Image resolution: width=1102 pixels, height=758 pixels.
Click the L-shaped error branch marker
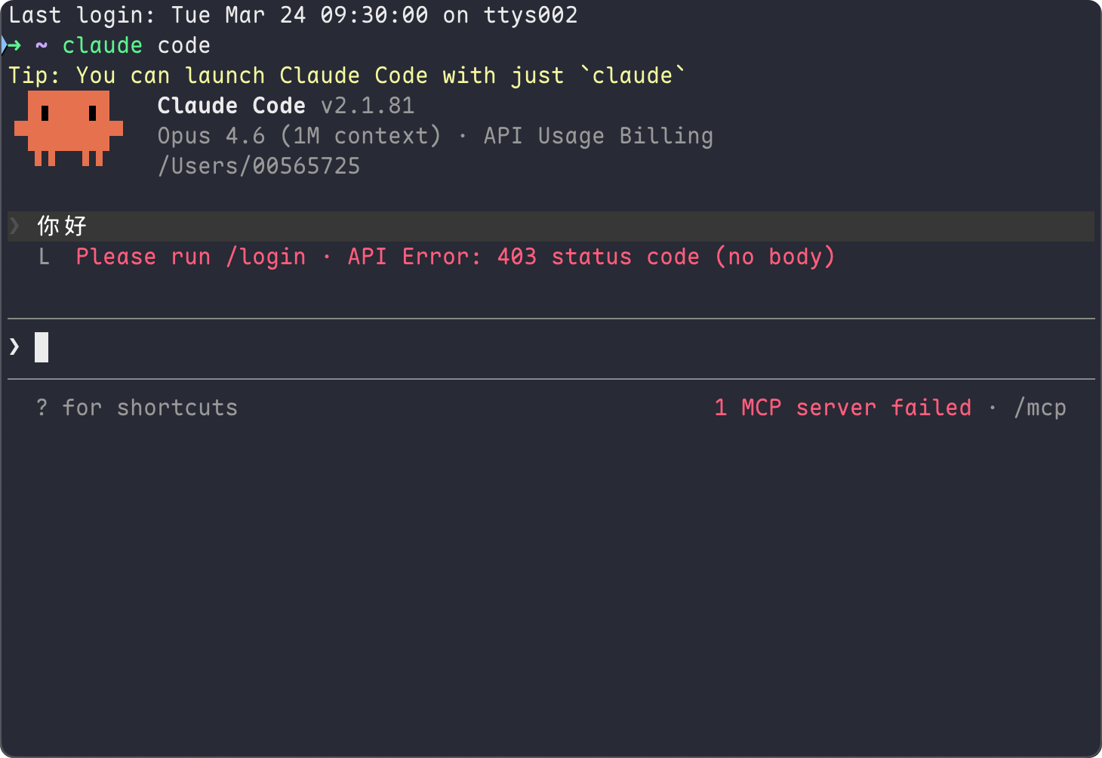(x=44, y=257)
